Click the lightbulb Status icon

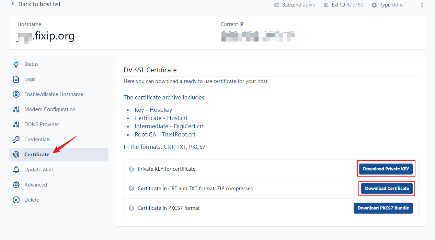click(16, 64)
